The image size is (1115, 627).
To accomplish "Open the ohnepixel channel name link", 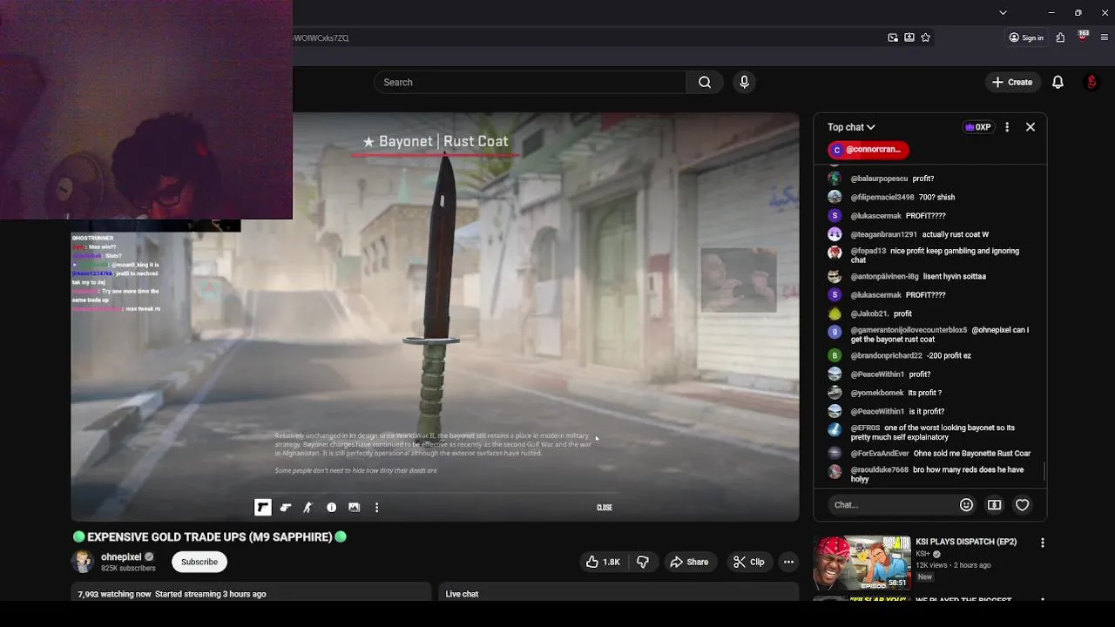I will pos(121,557).
